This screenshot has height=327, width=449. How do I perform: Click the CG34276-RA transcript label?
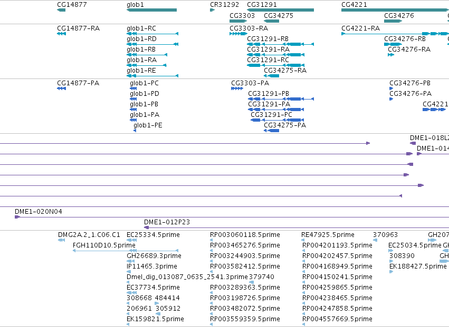pyautogui.click(x=409, y=49)
